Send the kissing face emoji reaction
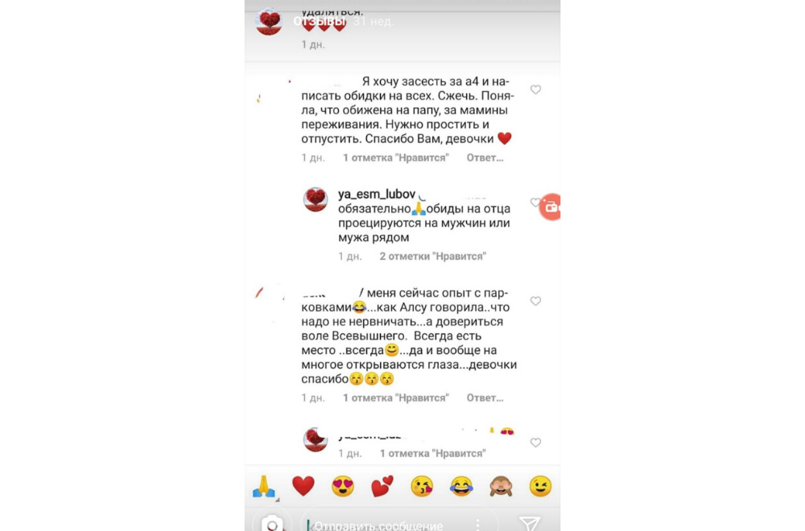 point(422,486)
